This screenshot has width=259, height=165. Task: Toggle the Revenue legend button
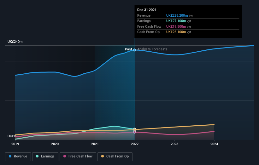(18, 156)
